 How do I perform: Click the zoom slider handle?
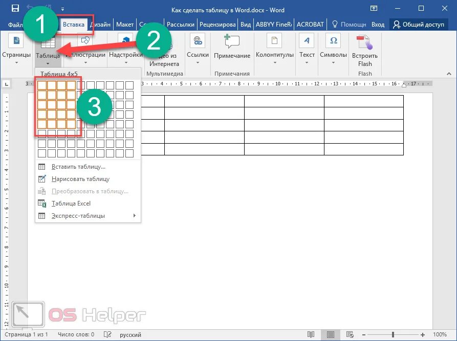point(393,334)
